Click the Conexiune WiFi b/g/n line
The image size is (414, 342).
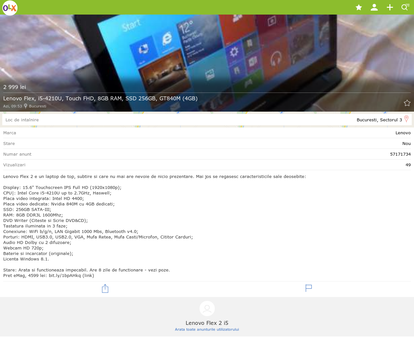[71, 231]
